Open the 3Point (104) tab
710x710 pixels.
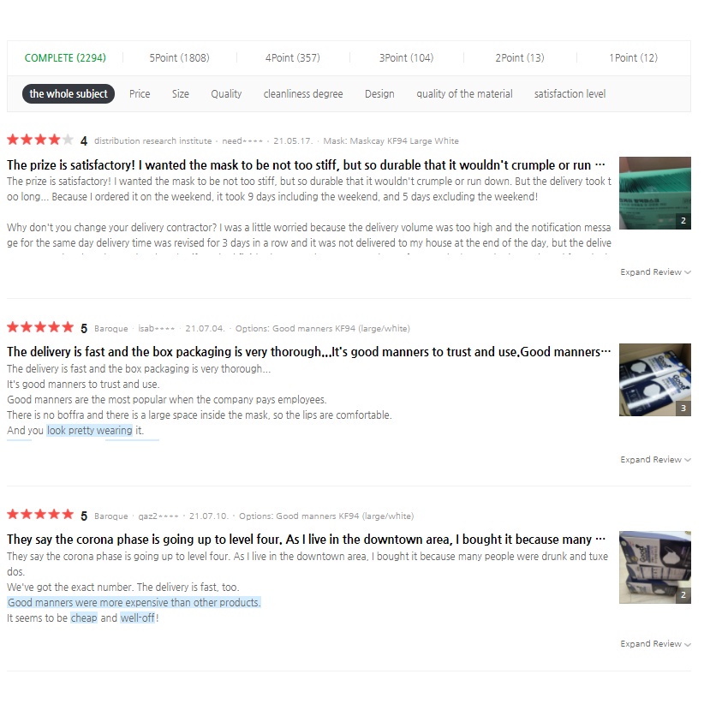[x=406, y=58]
